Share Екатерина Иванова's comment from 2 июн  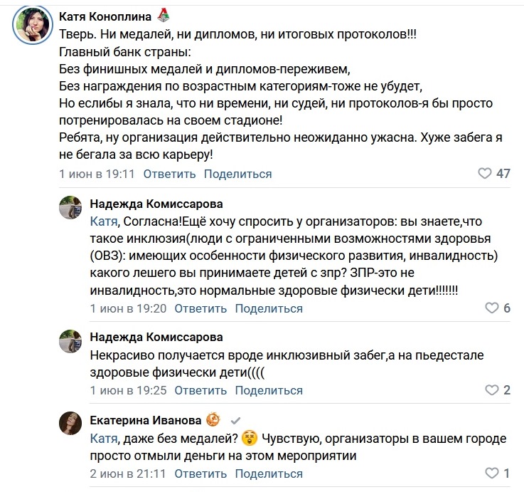coord(268,473)
